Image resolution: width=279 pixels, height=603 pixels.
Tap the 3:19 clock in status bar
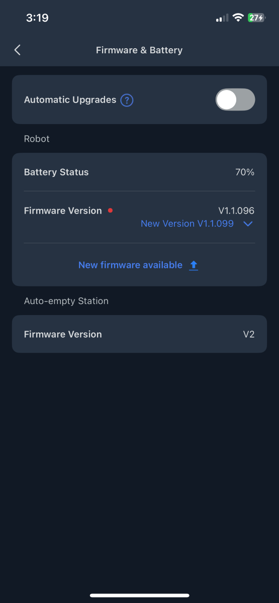coord(37,18)
